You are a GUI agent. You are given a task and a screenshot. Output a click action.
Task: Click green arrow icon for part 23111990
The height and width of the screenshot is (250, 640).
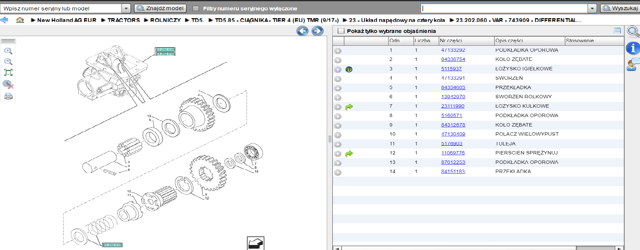tap(349, 107)
